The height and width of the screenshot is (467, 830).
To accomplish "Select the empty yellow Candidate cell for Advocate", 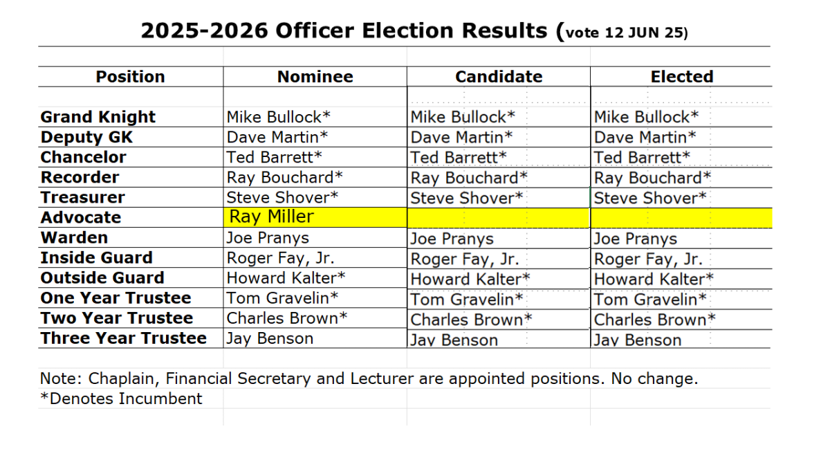I will (498, 218).
